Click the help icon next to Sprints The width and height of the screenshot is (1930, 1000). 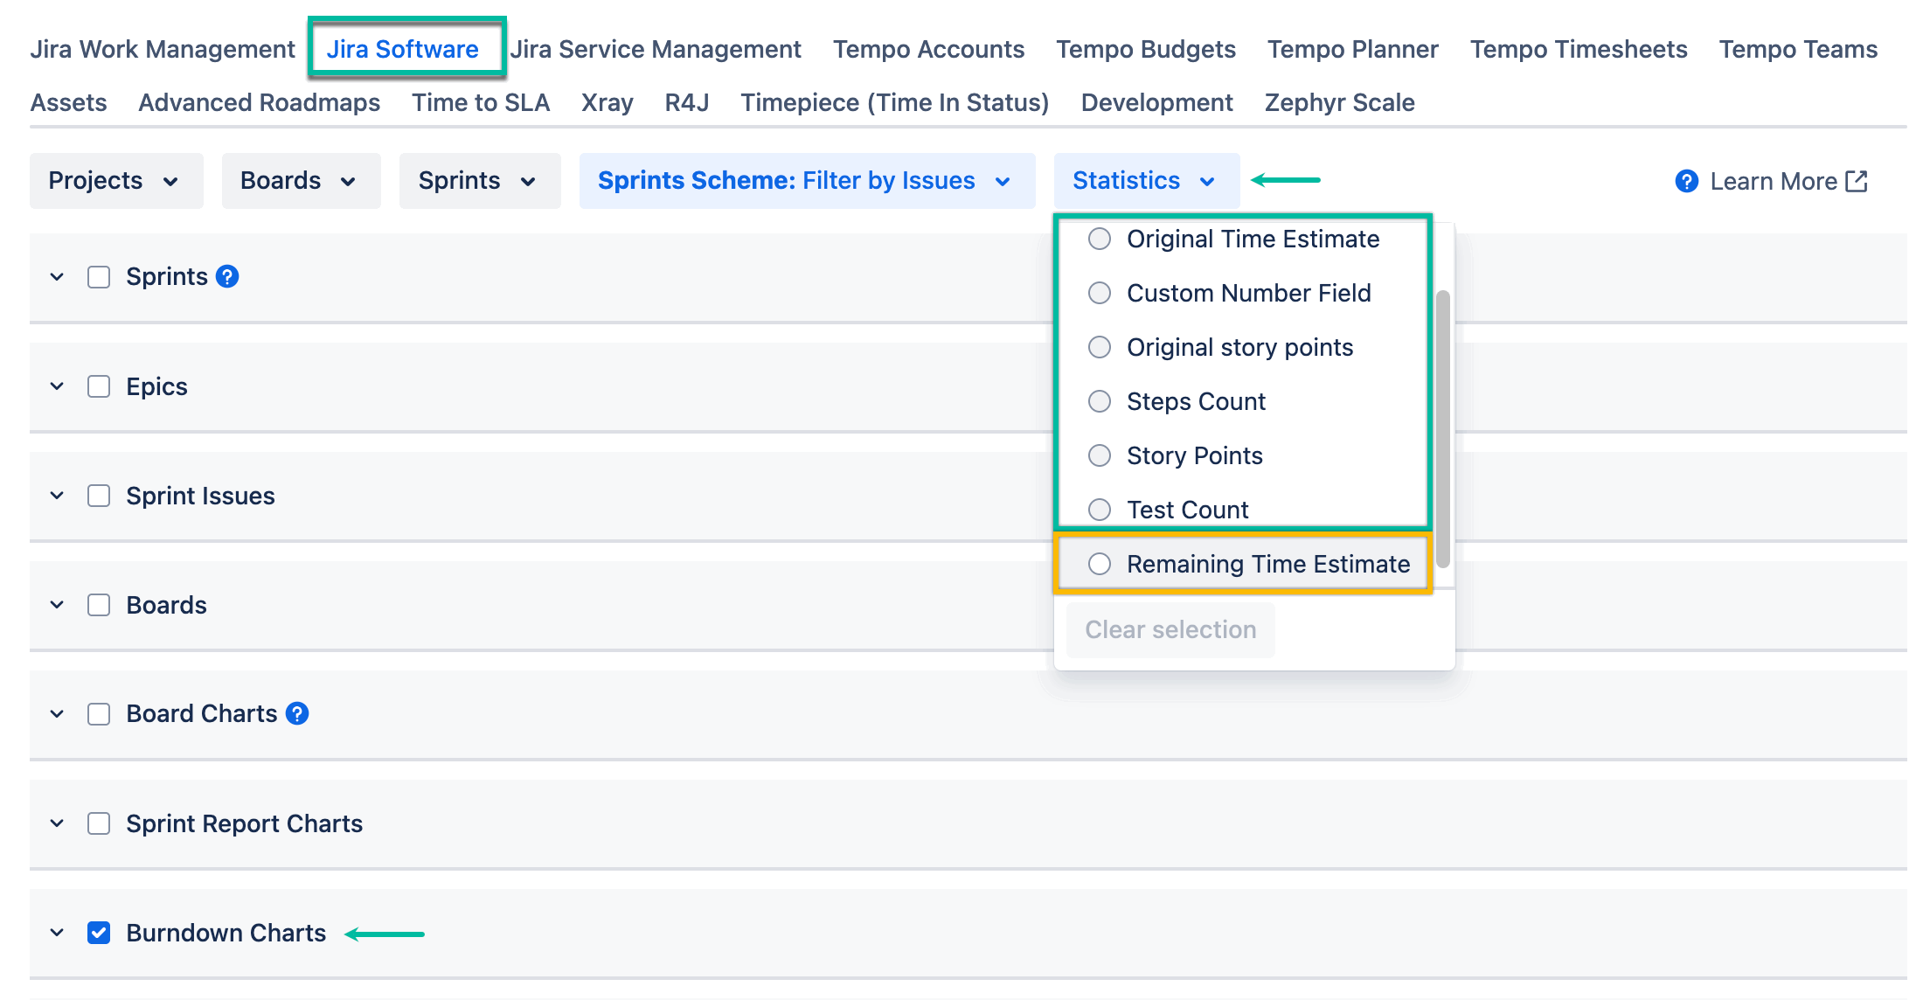coord(227,277)
